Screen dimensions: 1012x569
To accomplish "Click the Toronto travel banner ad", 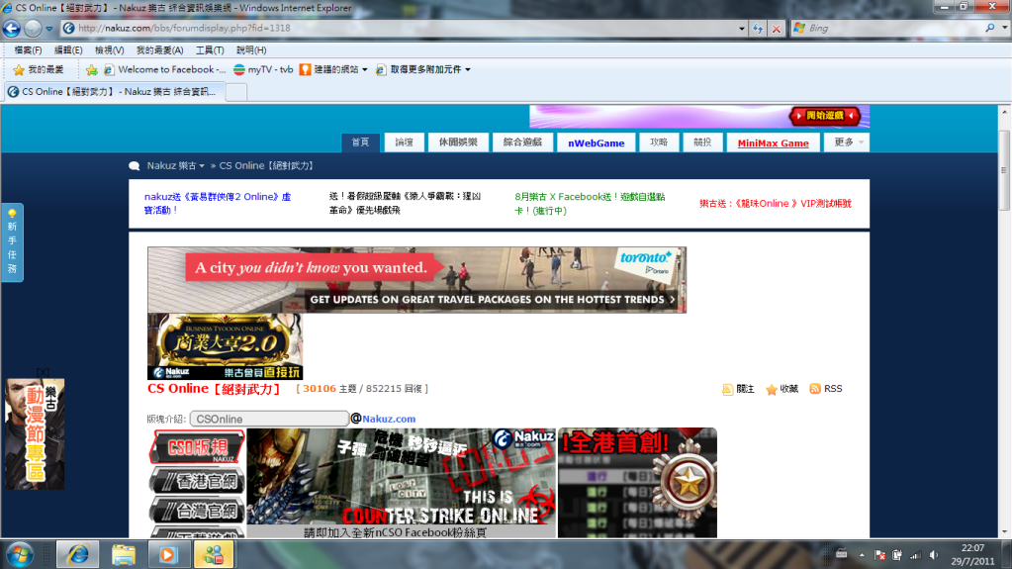I will tap(416, 280).
